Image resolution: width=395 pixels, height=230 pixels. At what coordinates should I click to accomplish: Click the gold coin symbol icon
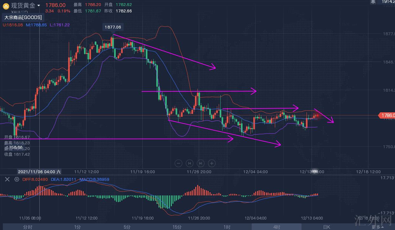point(6,6)
